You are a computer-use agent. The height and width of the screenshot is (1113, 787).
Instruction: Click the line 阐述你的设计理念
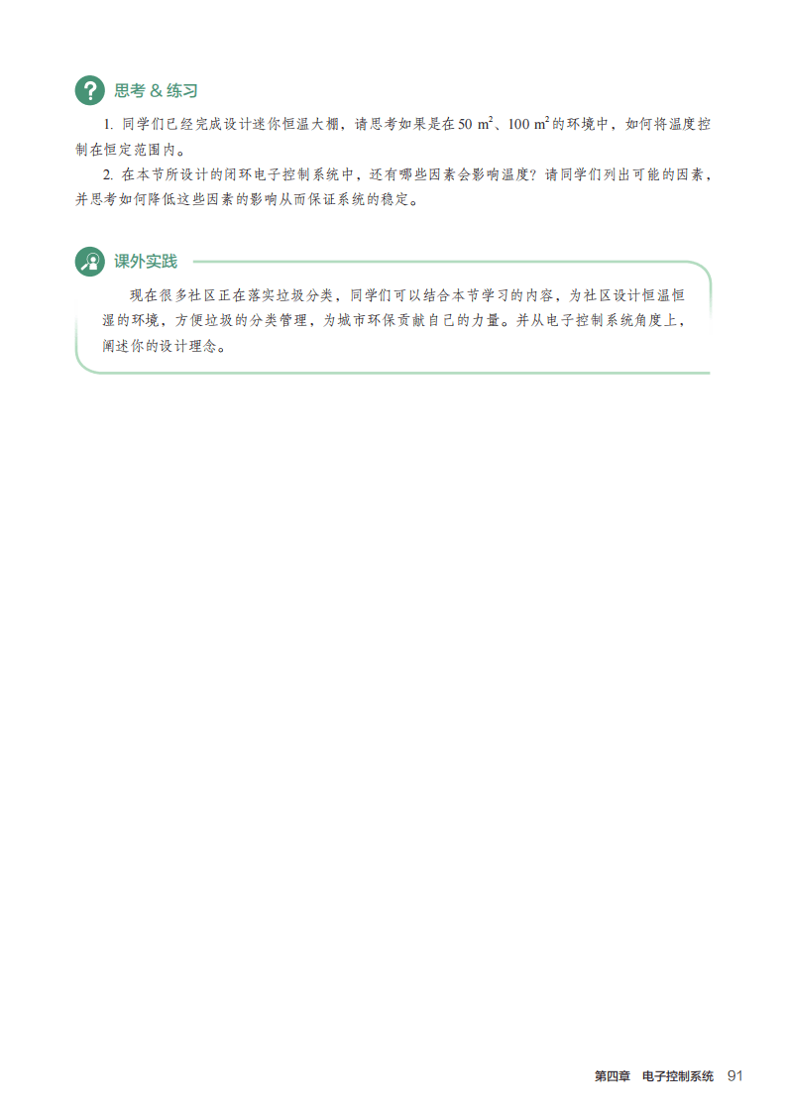(165, 347)
